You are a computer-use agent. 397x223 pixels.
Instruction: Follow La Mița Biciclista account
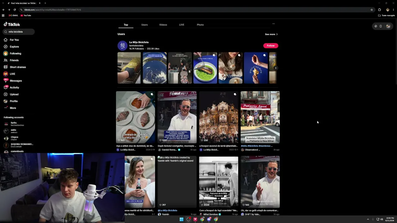(271, 46)
